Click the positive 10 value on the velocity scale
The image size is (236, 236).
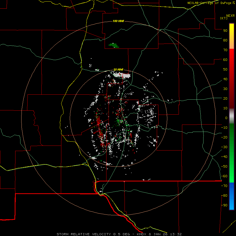point(225,108)
